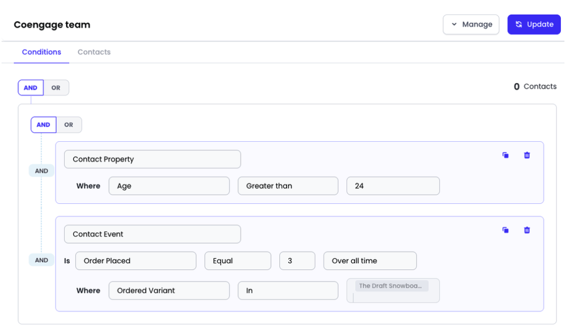Viewport: 566px width, 328px height.
Task: Open the Ordered Variant property dropdown
Action: pyautogui.click(x=169, y=291)
